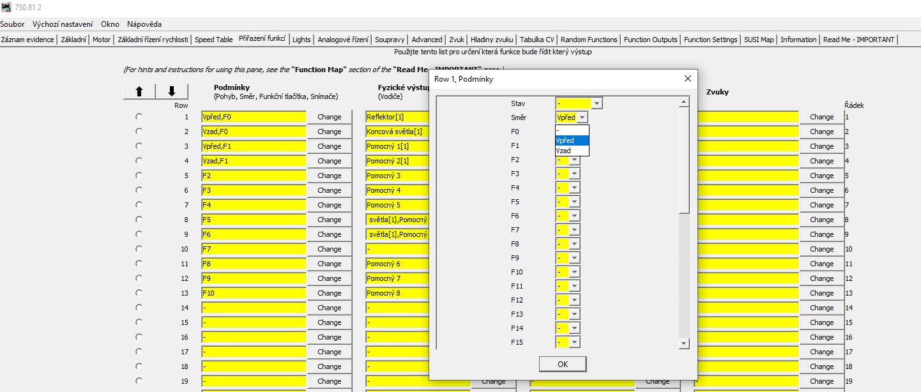Open the F15 dropdown in the dialog
Image resolution: width=921 pixels, height=392 pixels.
pyautogui.click(x=574, y=342)
